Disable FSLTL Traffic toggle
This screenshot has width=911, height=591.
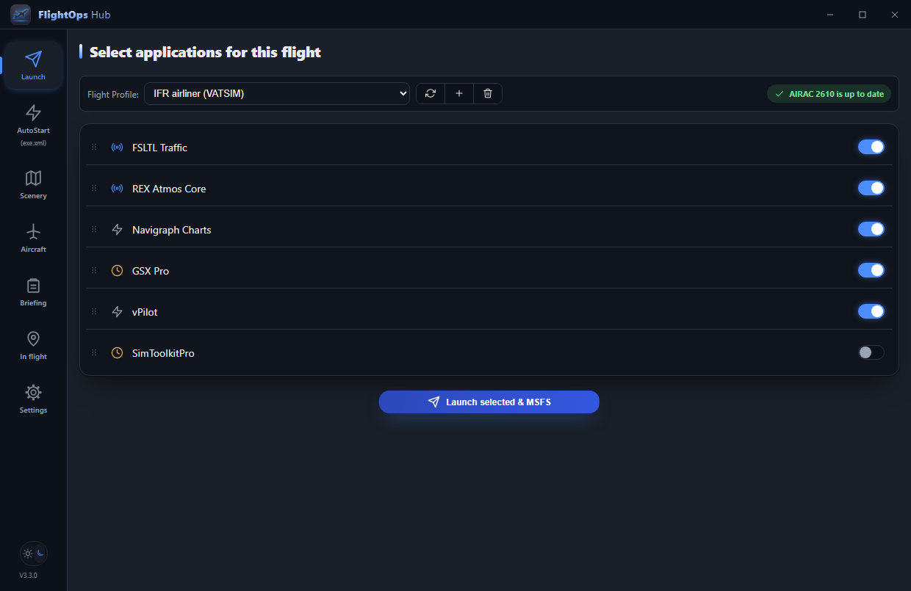871,147
